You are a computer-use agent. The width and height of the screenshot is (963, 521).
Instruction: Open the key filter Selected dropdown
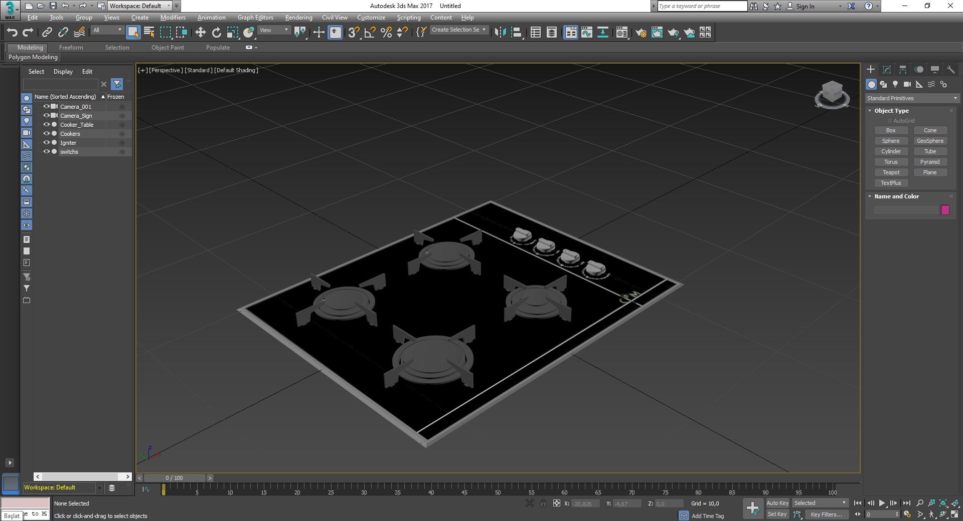[820, 503]
